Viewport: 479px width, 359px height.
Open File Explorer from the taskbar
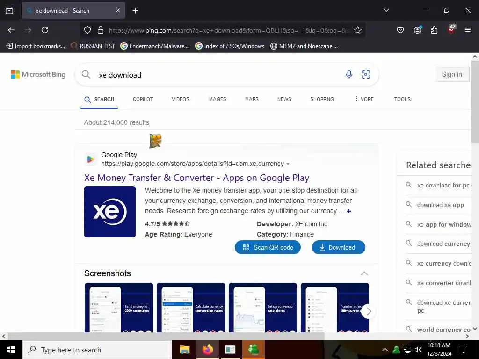point(184,350)
